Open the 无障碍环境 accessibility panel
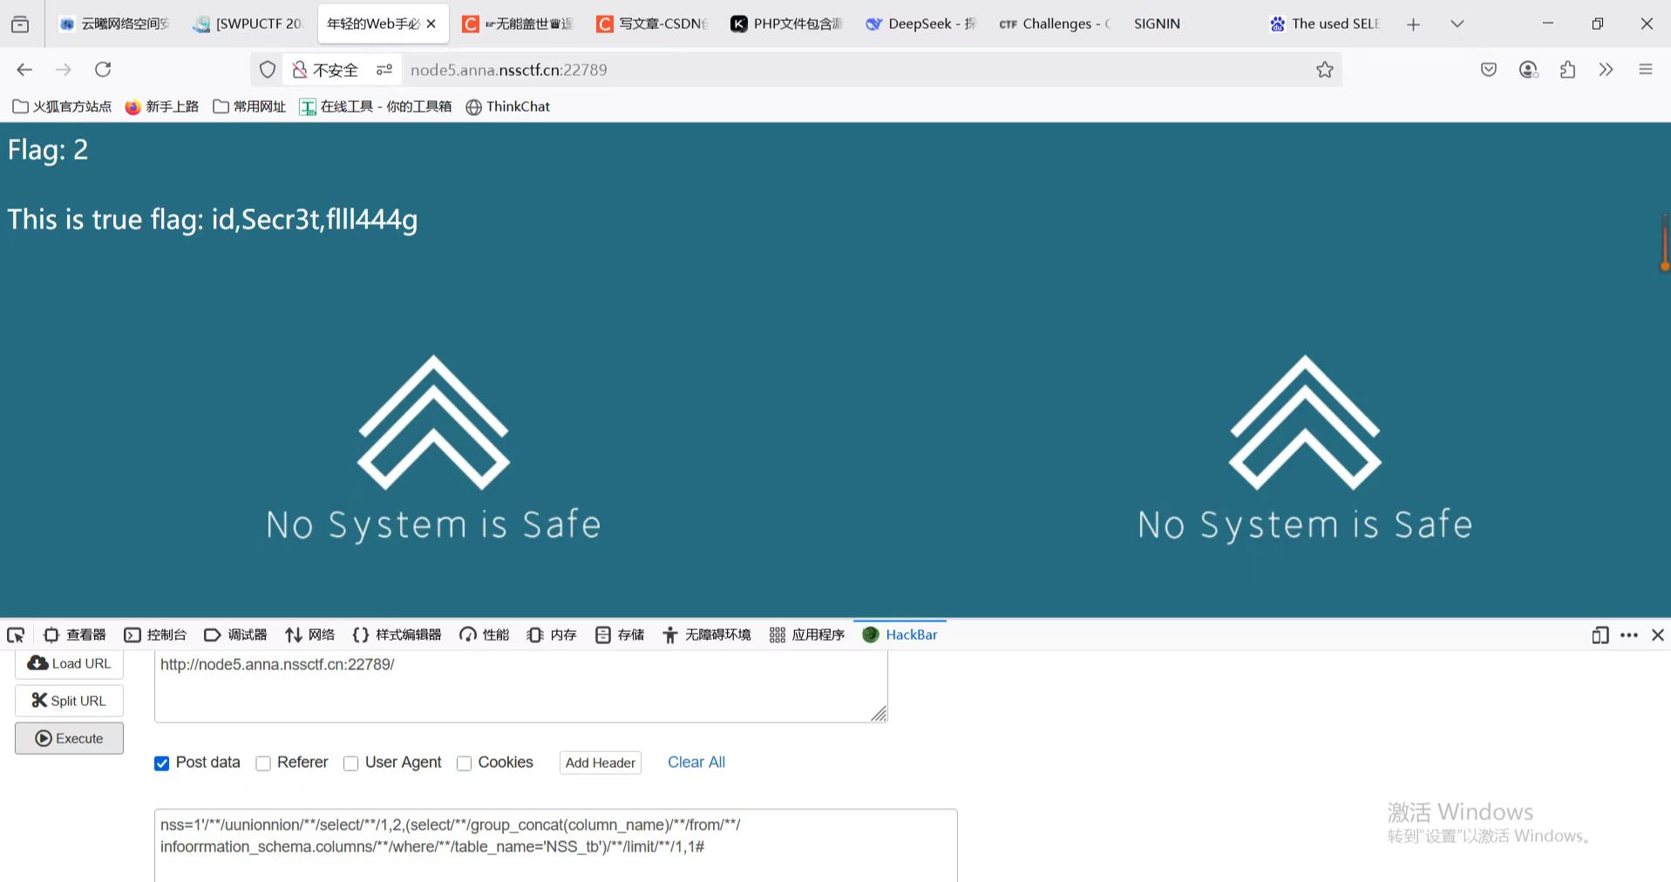The image size is (1671, 882). point(707,634)
